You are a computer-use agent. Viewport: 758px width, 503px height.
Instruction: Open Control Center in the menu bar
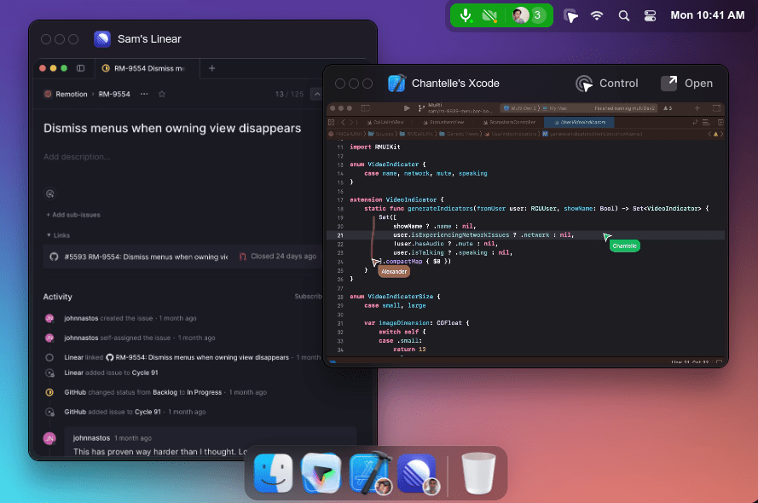pyautogui.click(x=651, y=15)
